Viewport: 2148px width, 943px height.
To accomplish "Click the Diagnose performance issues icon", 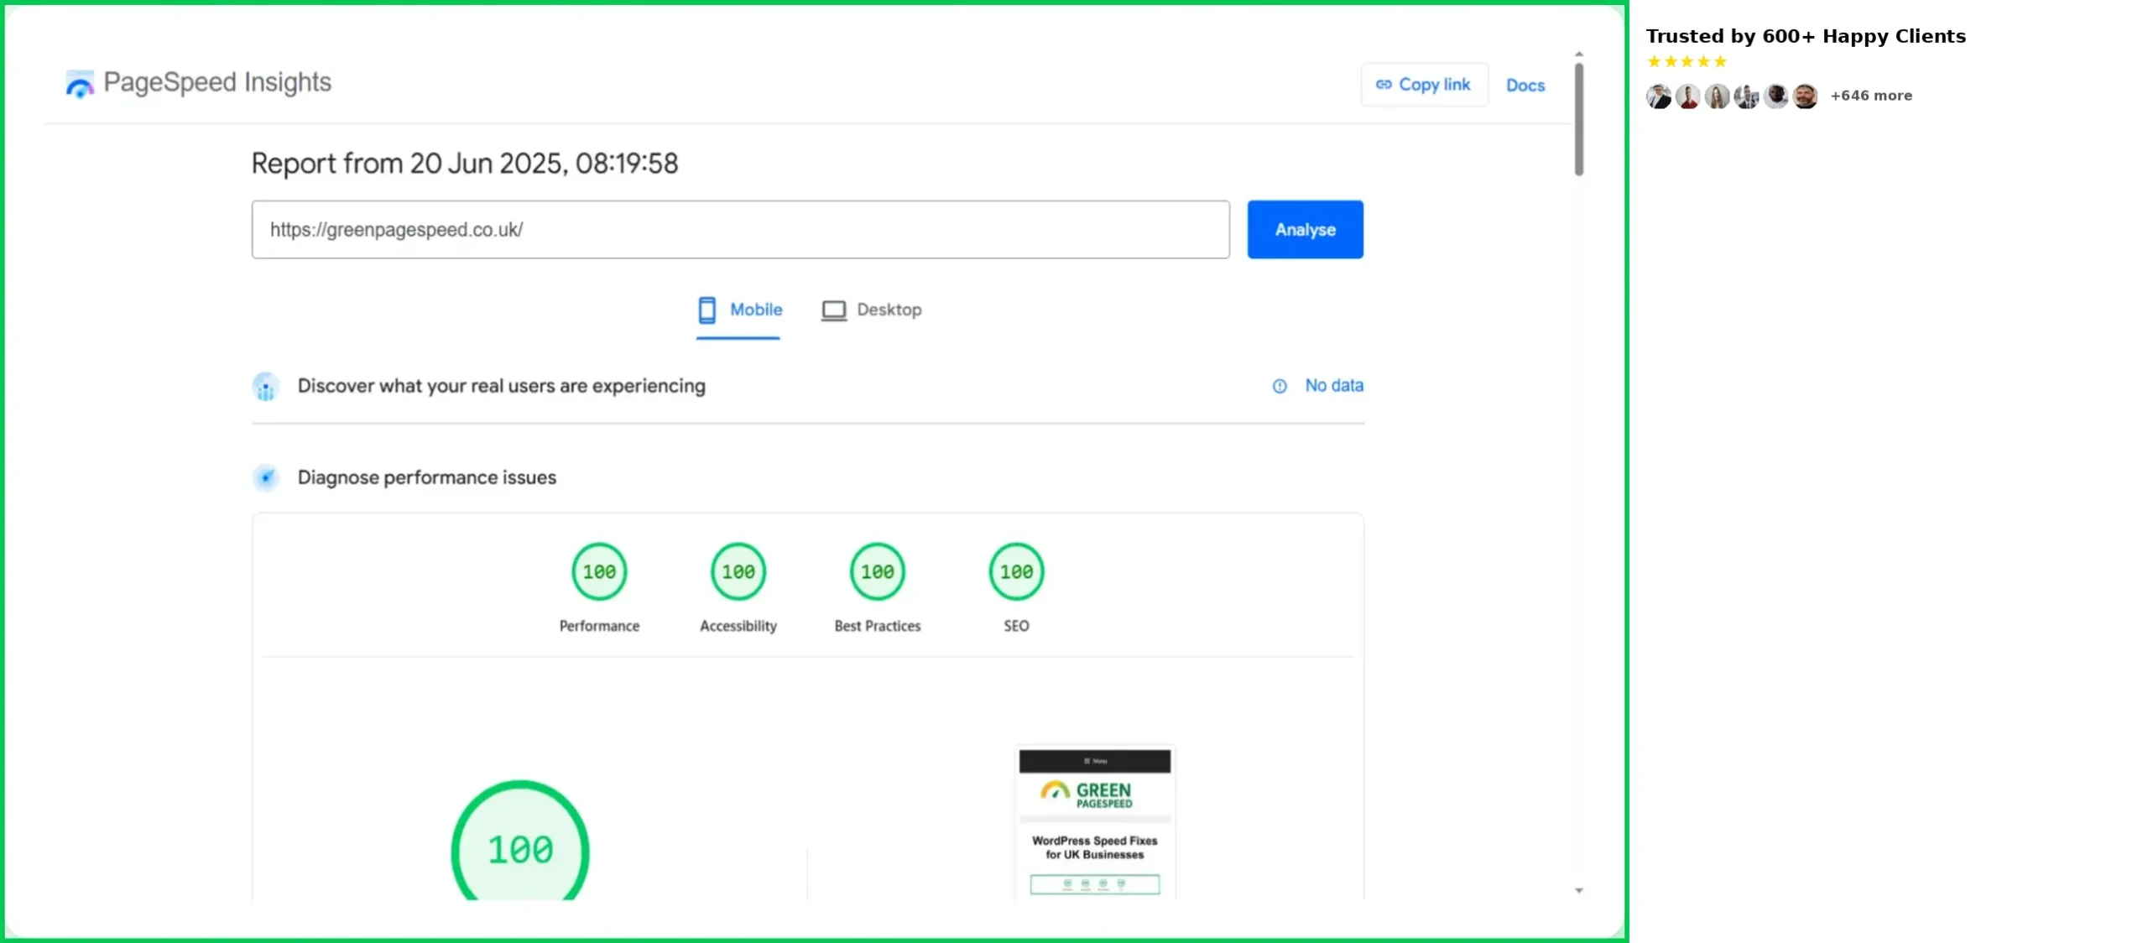I will coord(265,477).
